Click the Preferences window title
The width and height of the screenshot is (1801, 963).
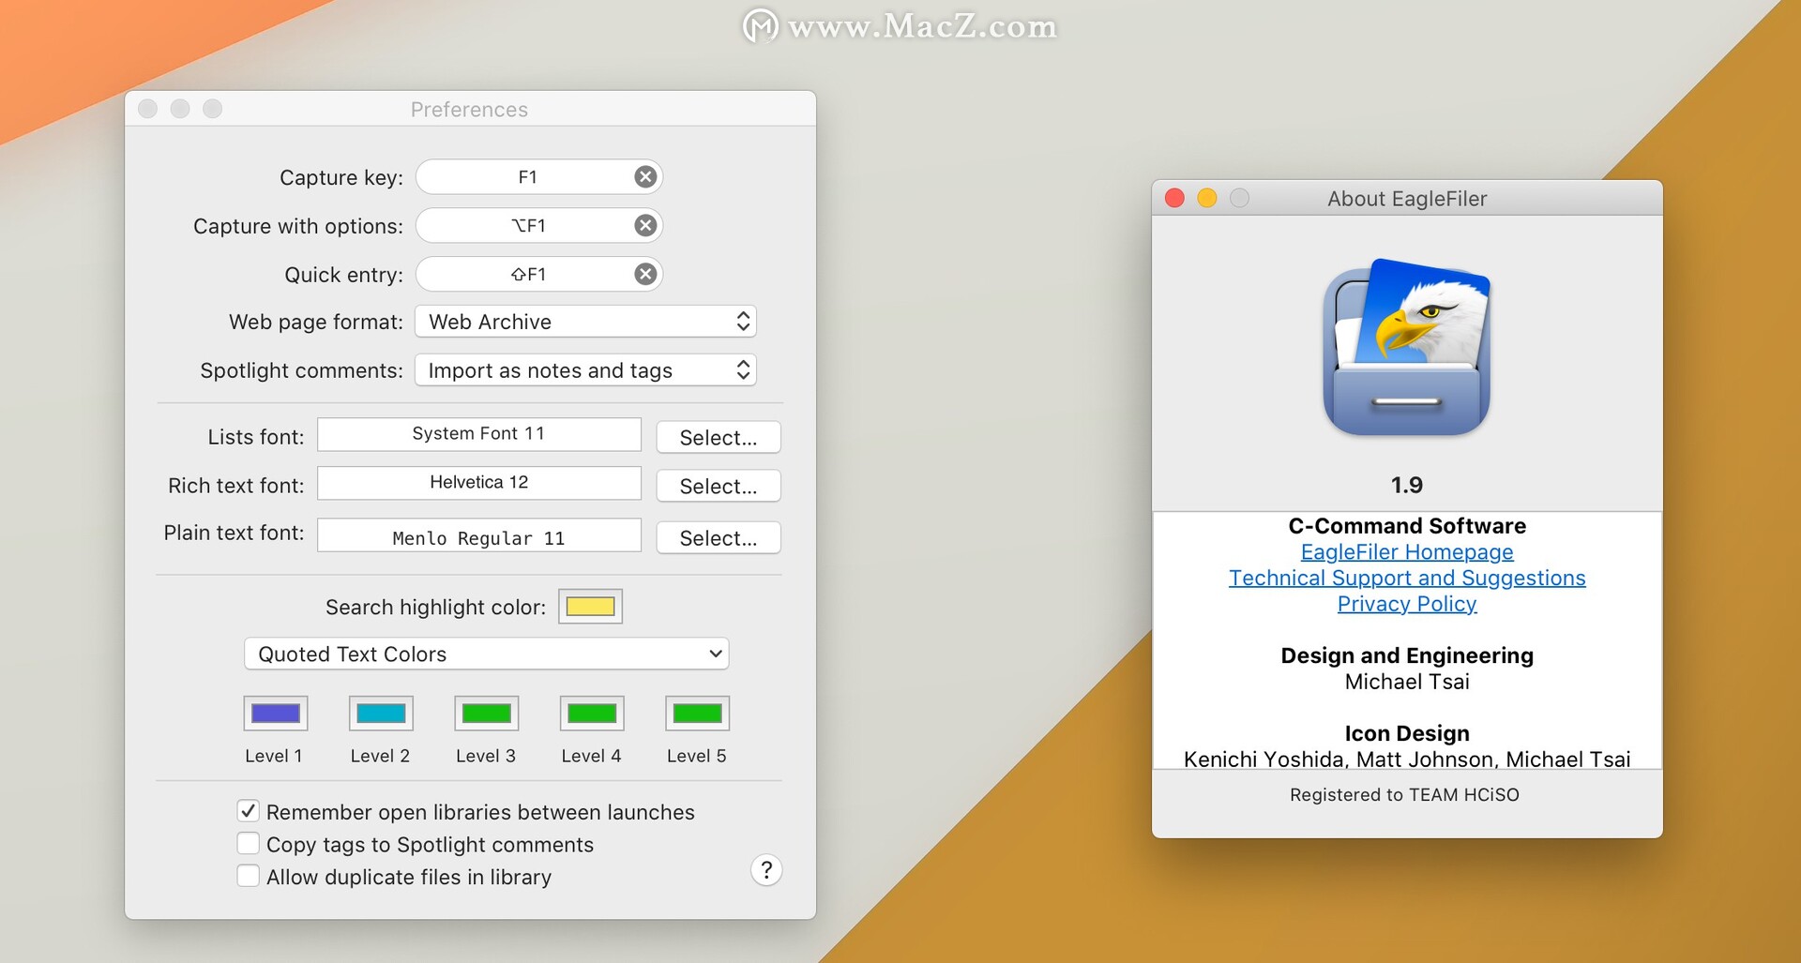point(469,110)
